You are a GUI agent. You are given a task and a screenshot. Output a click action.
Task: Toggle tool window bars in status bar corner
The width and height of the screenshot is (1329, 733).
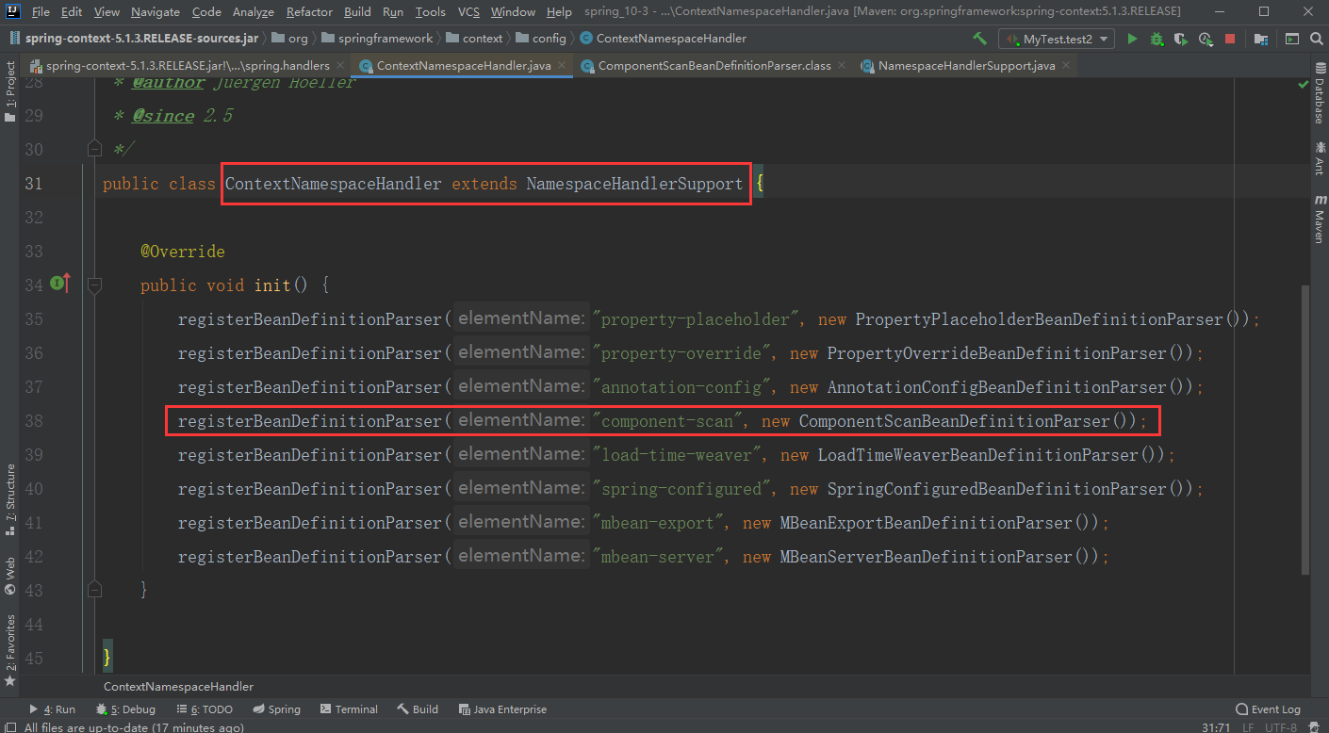(9, 727)
